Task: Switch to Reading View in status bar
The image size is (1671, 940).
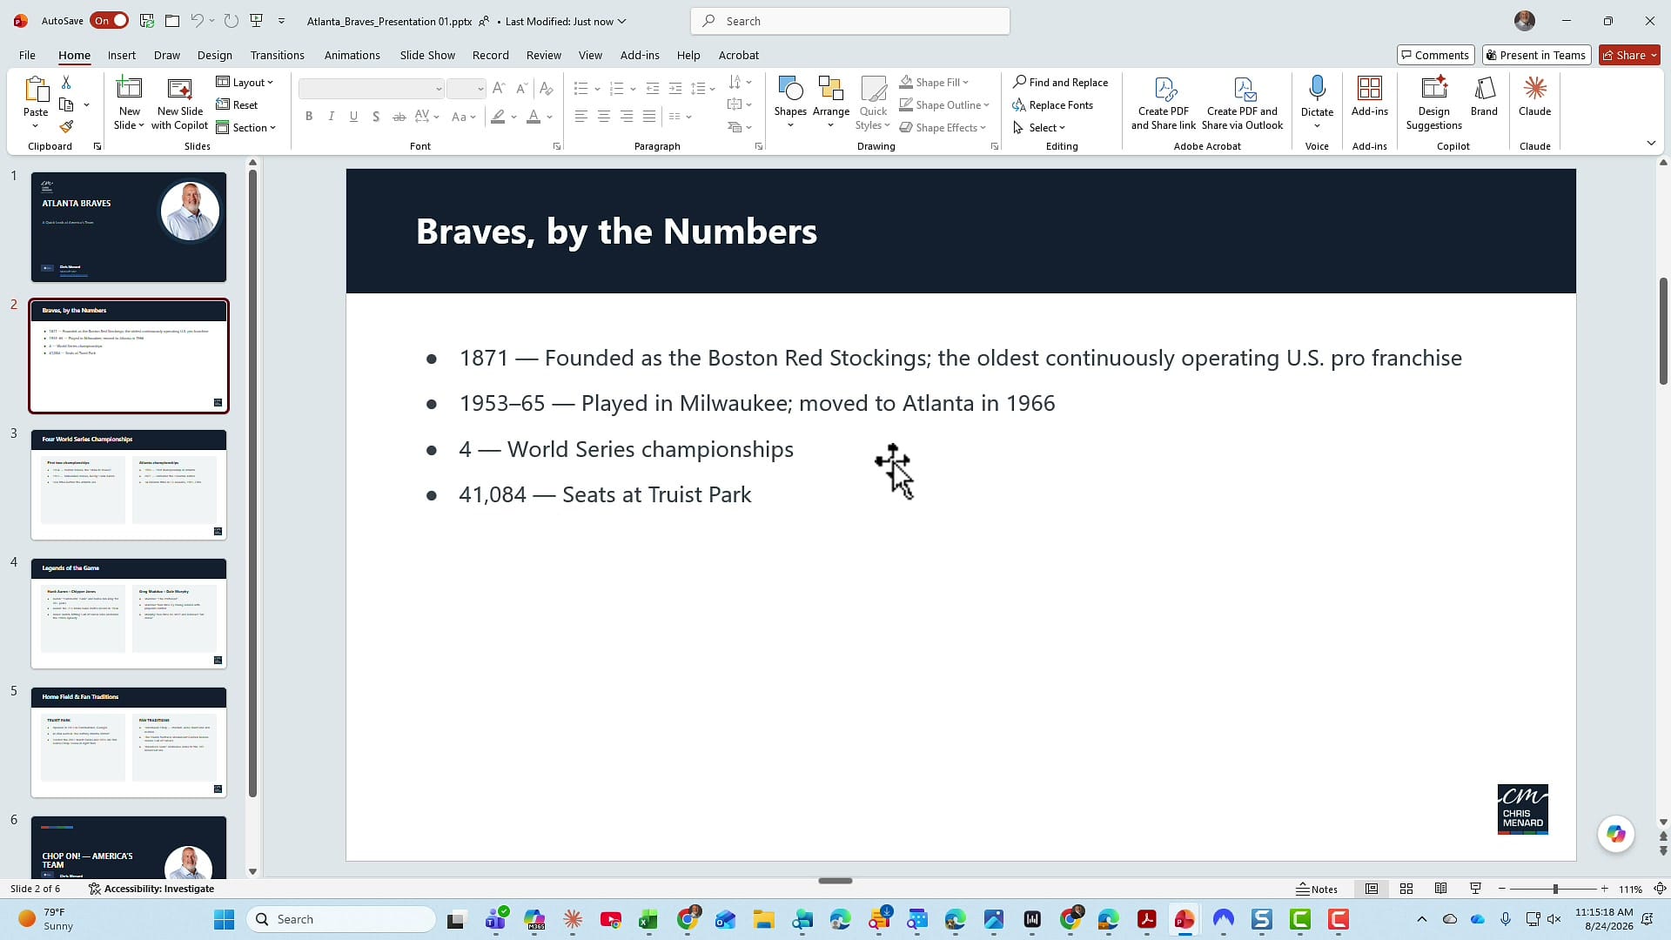Action: click(1440, 889)
